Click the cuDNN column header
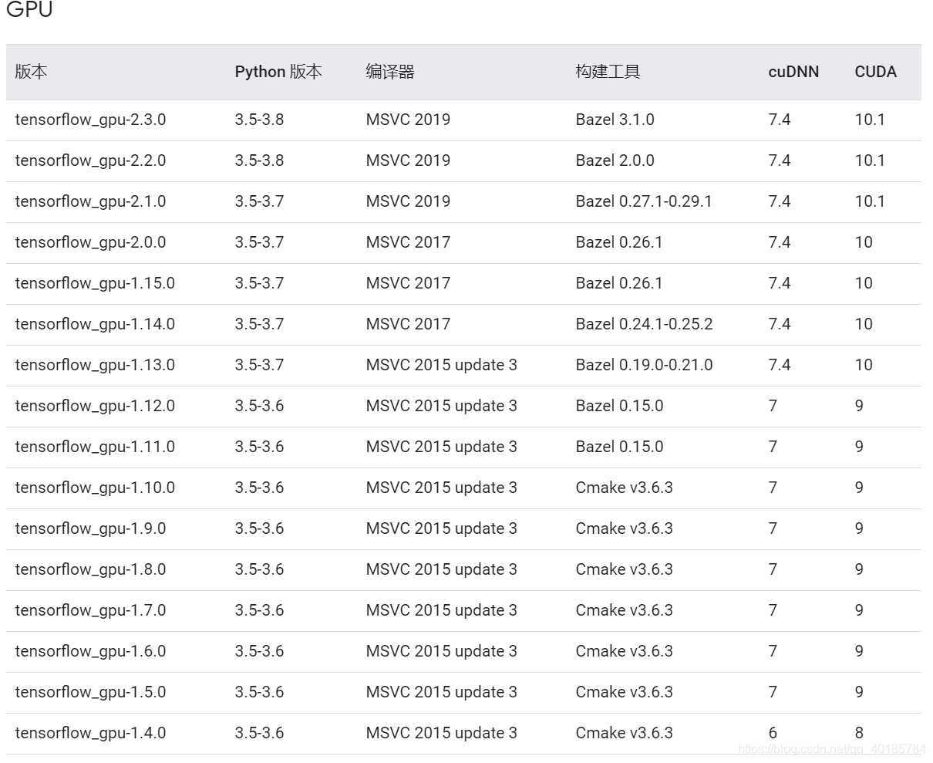The width and height of the screenshot is (933, 763). click(x=793, y=72)
